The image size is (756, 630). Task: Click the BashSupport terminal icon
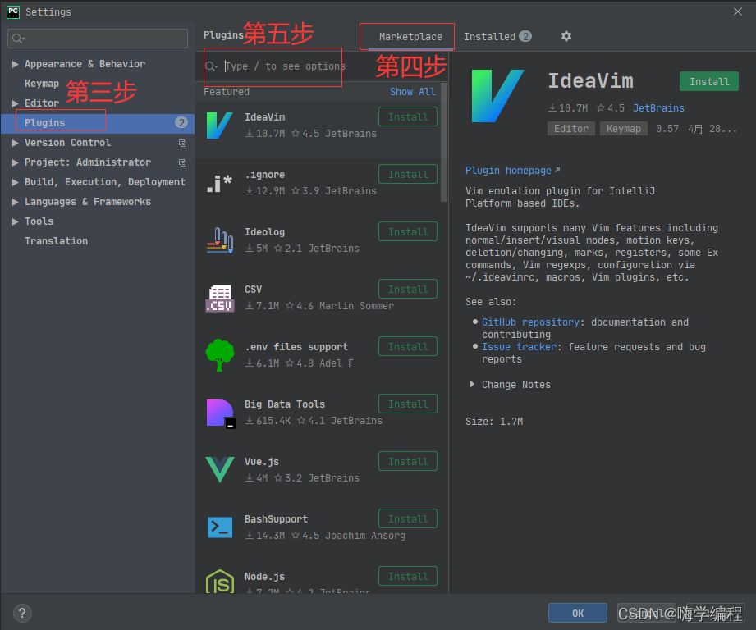220,527
